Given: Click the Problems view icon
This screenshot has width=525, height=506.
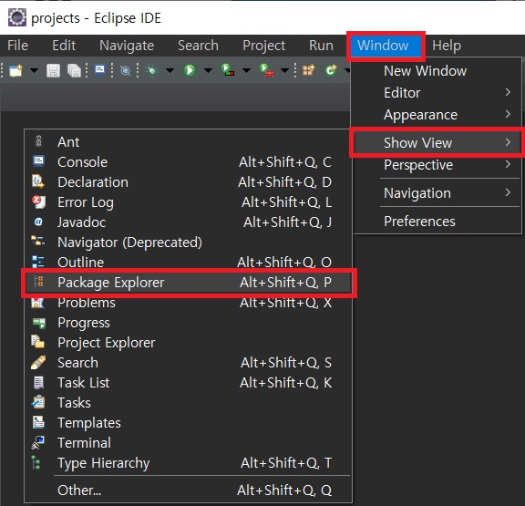Looking at the screenshot, I should [x=38, y=303].
